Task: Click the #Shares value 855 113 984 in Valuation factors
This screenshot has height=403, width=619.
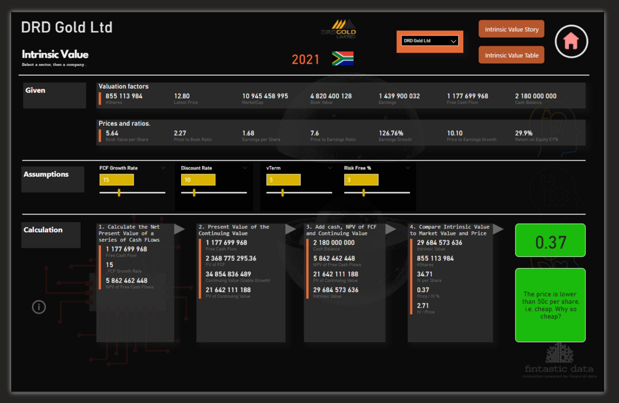Action: 124,96
